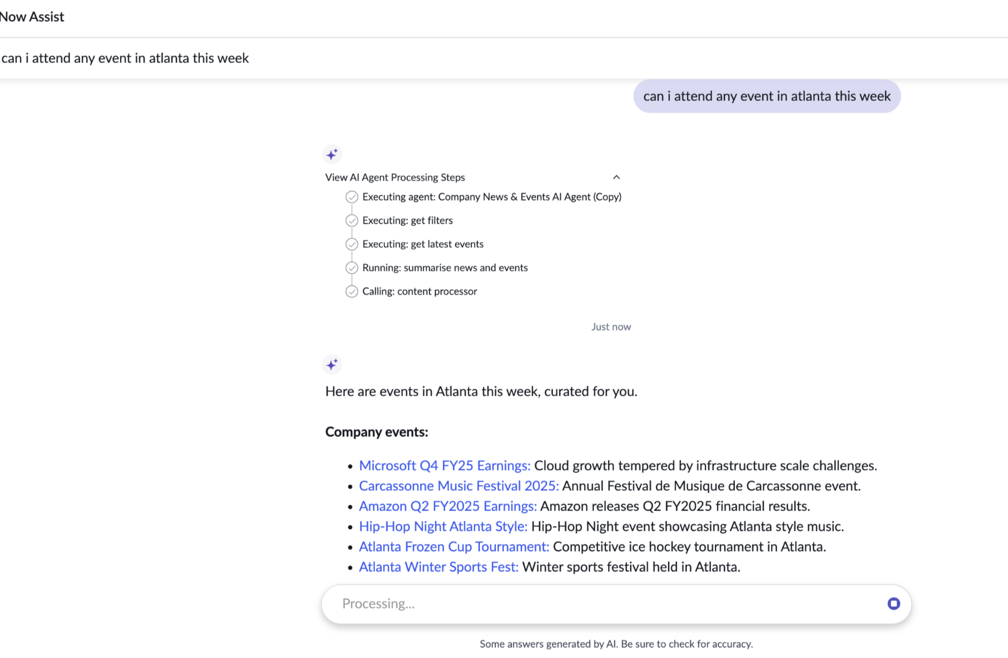This screenshot has width=1008, height=658.
Task: Select 'Executing: get filters' step text
Action: (x=407, y=221)
